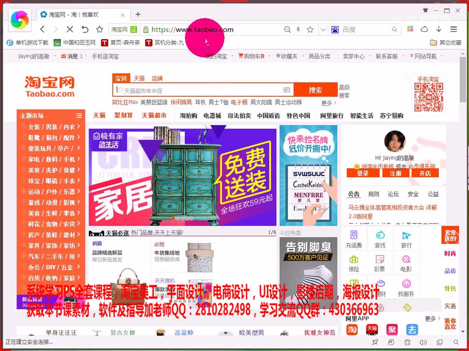Click the orange 搜索 button

coord(315,90)
